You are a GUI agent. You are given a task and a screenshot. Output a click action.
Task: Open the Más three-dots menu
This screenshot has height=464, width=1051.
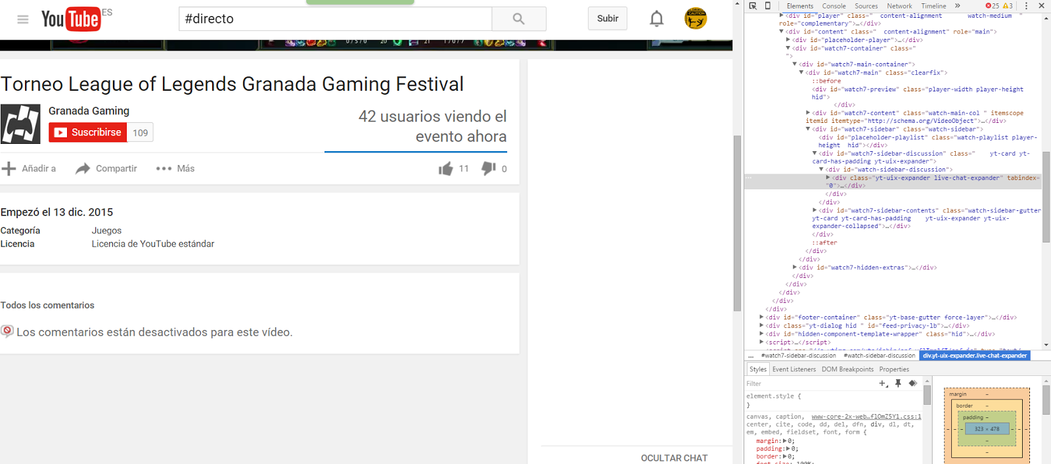tap(164, 169)
